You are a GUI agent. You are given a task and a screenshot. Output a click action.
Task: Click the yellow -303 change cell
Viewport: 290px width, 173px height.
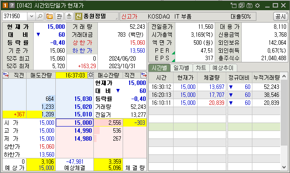coord(135,123)
